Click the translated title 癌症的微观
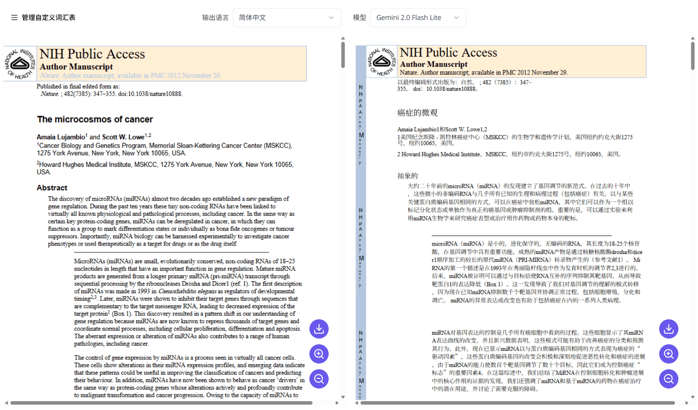698x410 pixels. [x=417, y=113]
